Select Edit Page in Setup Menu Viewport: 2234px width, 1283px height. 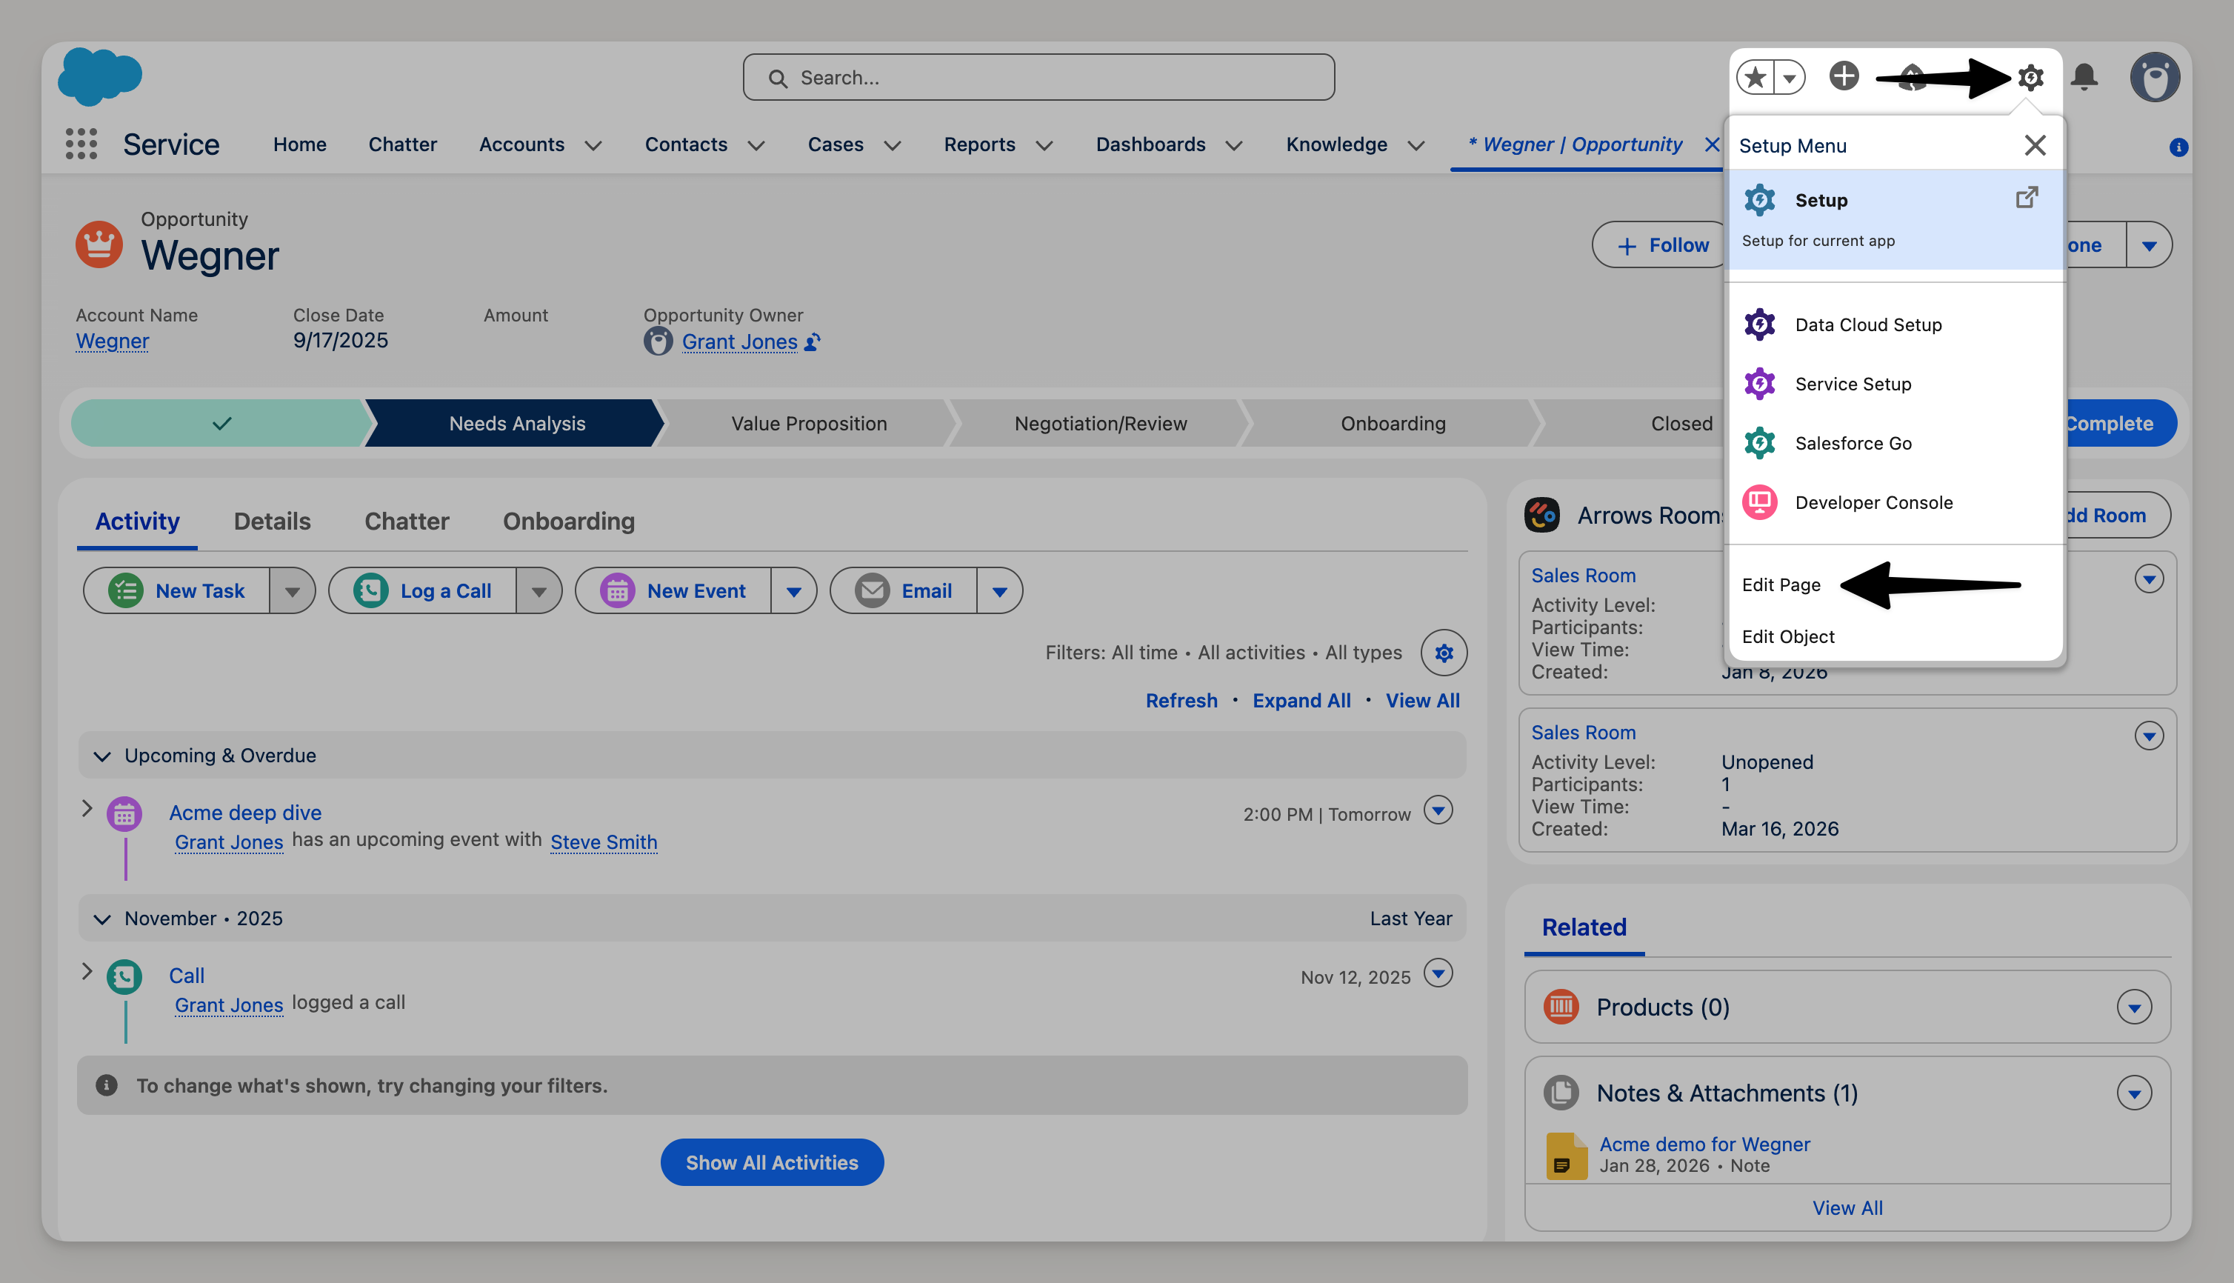click(x=1781, y=585)
